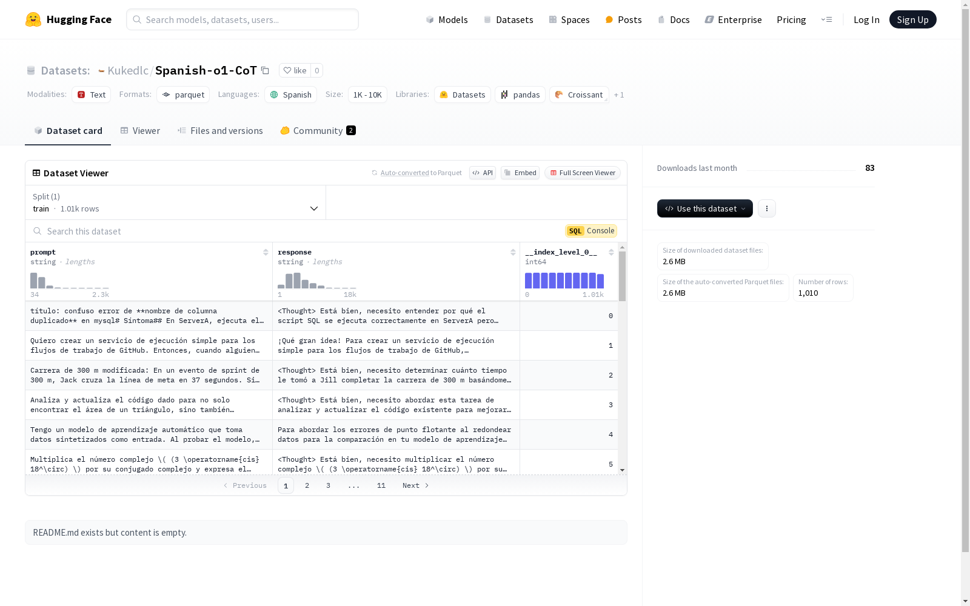The height and width of the screenshot is (606, 970).
Task: Go to page 3 of results
Action: click(328, 485)
